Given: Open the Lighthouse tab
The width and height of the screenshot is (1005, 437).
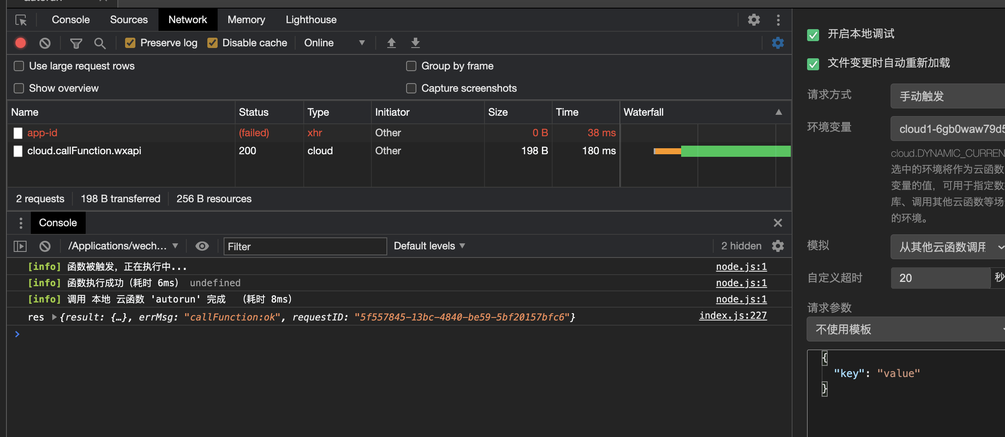Looking at the screenshot, I should coord(311,20).
